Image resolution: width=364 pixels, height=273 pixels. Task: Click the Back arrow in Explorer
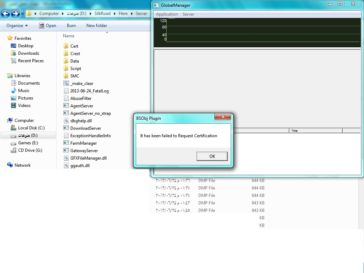[x=5, y=14]
